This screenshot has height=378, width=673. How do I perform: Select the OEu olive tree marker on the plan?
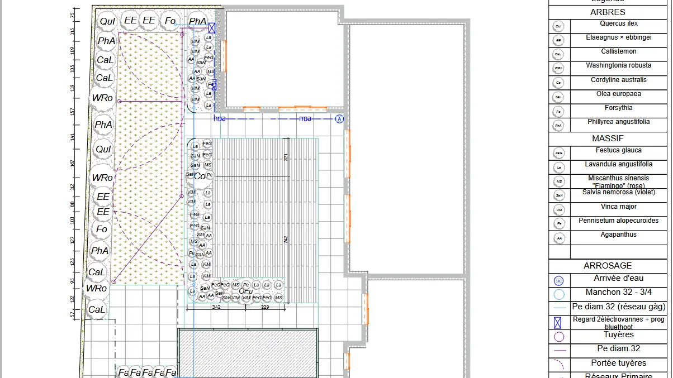tap(246, 291)
